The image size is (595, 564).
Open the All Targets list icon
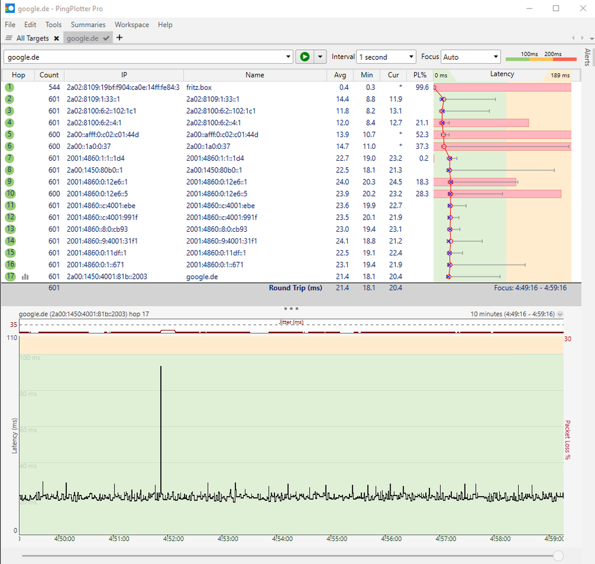[8, 38]
